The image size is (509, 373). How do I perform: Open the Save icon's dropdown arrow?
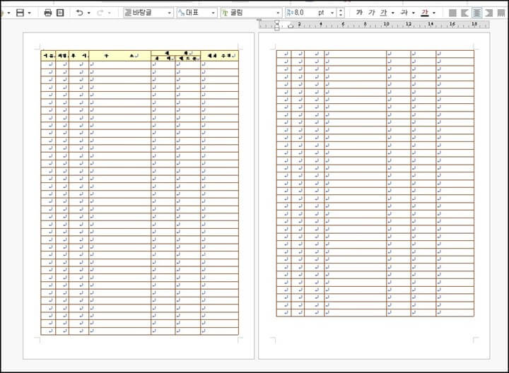tap(30, 13)
